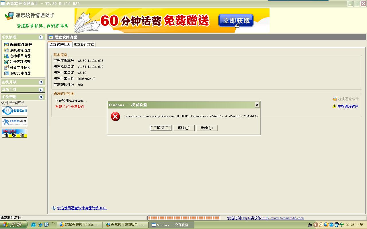Click 重试(T) in the error dialog
The width and height of the screenshot is (367, 229).
(x=184, y=128)
